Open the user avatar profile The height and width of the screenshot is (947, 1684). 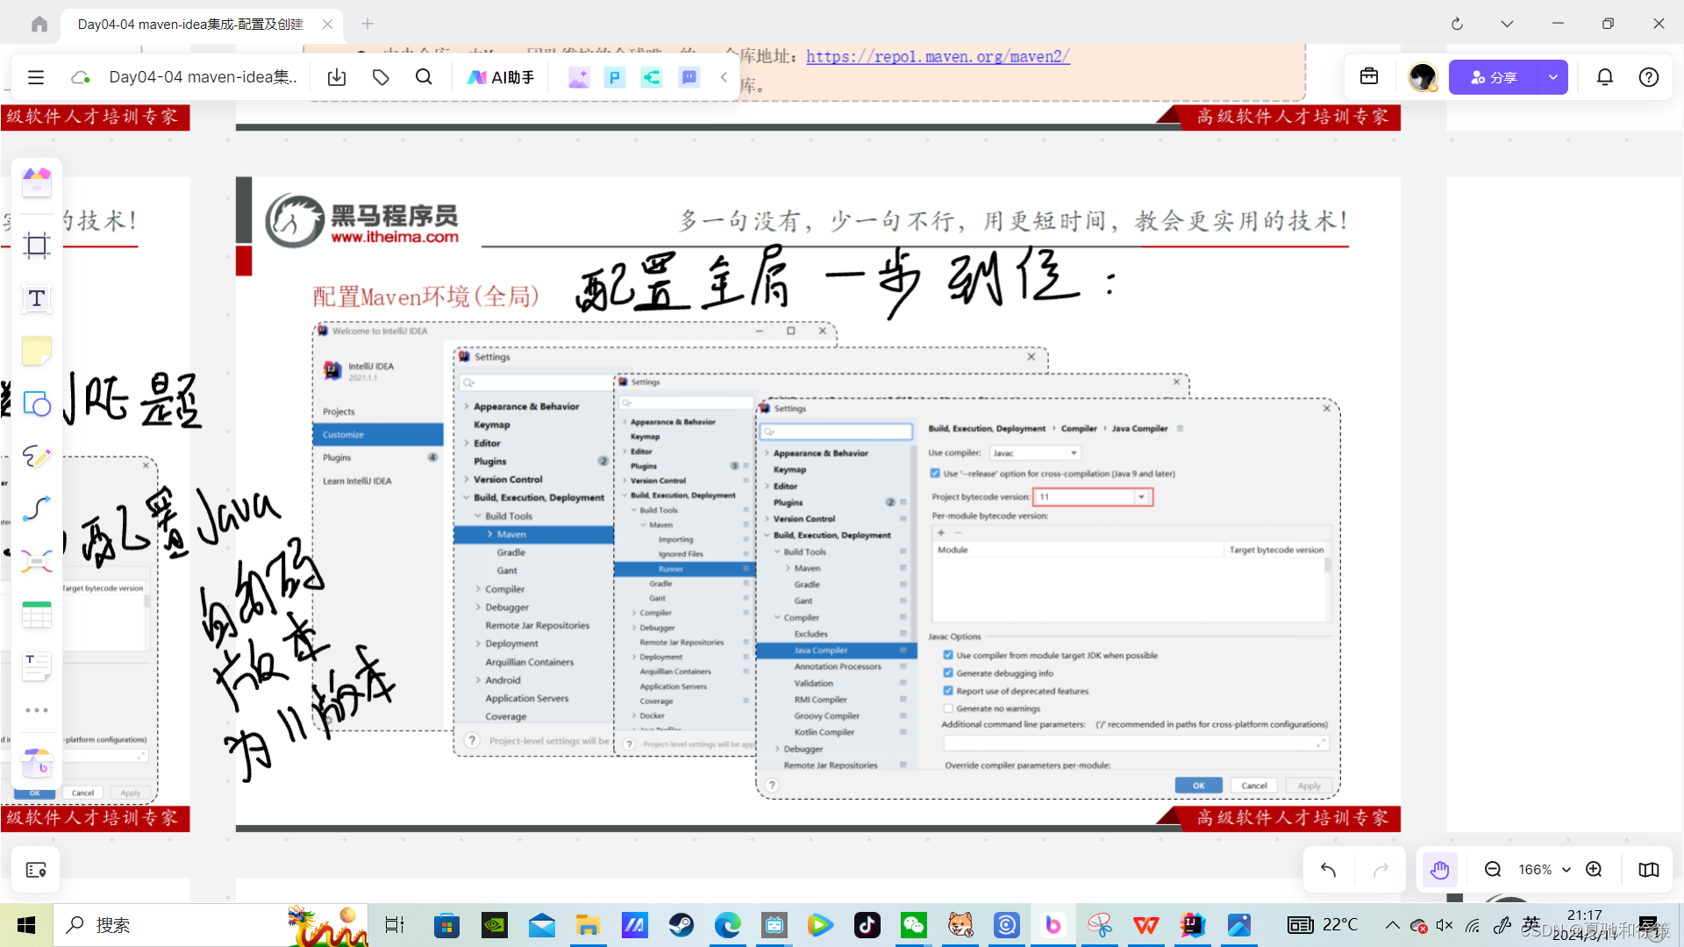click(x=1423, y=77)
